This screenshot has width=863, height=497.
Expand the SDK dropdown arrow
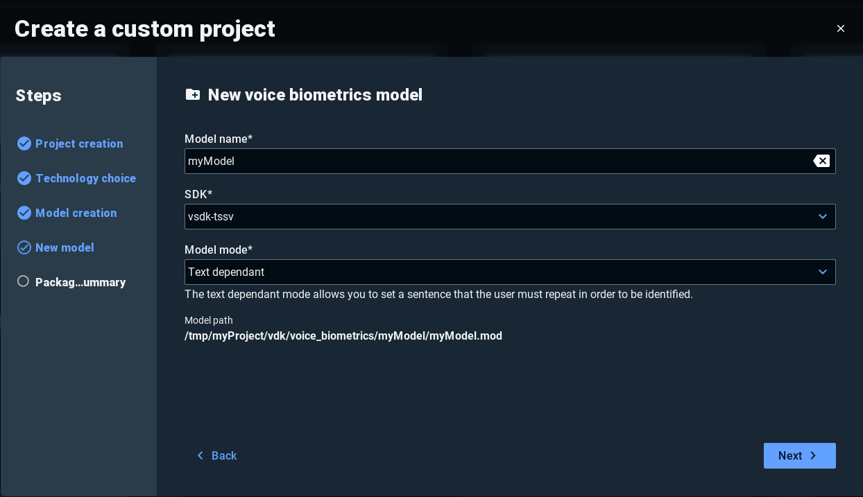pos(823,216)
